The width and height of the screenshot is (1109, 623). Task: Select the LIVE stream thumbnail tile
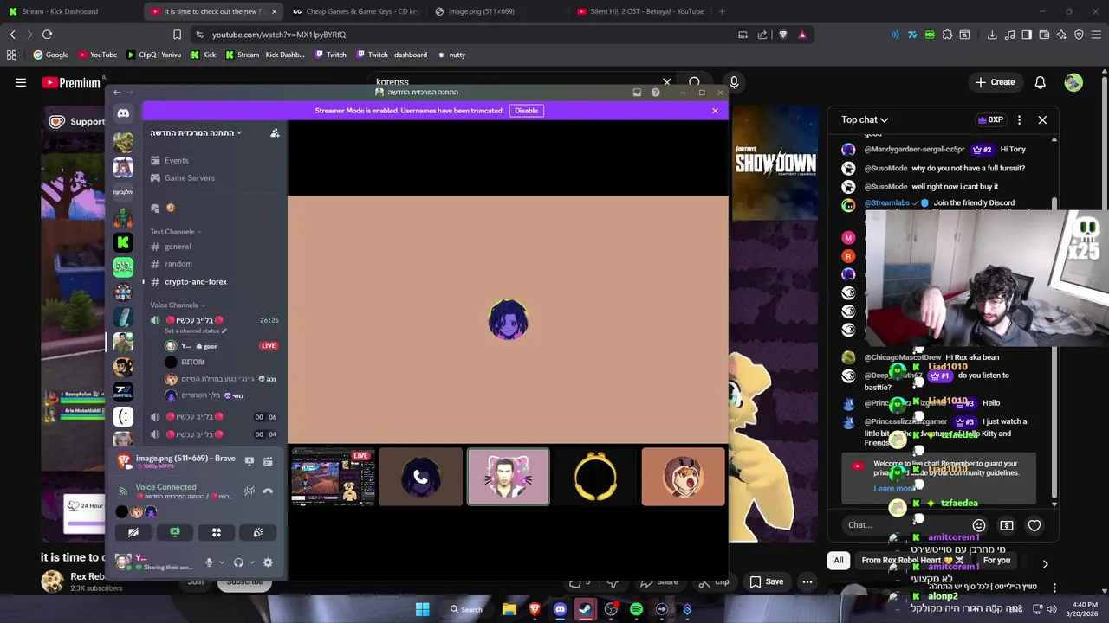point(334,476)
